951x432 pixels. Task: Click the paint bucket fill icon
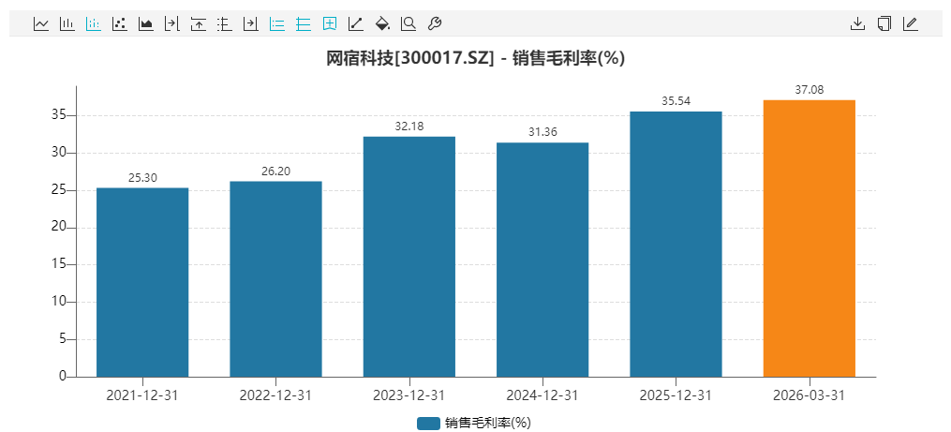(382, 23)
